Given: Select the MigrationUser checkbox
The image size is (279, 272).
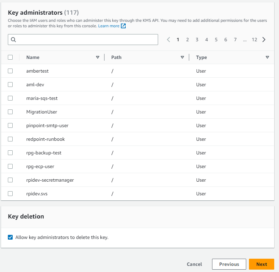Looking at the screenshot, I should 10,112.
